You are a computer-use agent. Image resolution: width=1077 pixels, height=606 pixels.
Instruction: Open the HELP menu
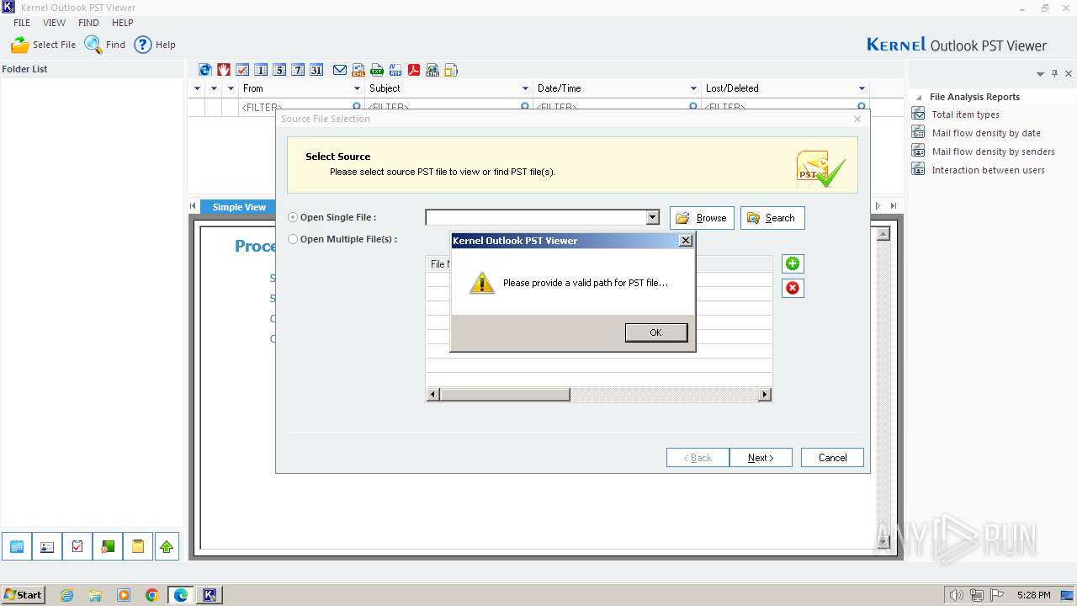(123, 23)
